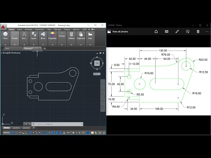Toggle polar tracking in the status bar
211x158 pixels.
tap(30, 133)
